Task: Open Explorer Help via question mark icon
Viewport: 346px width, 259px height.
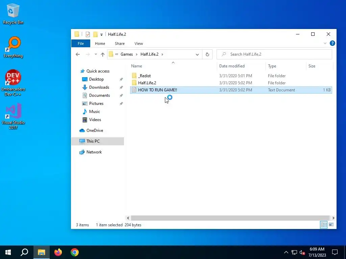Action: pos(332,44)
